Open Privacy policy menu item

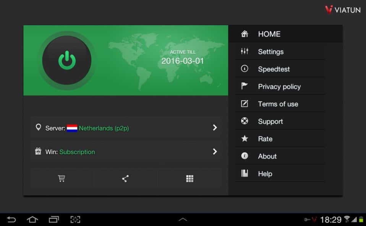tap(280, 87)
